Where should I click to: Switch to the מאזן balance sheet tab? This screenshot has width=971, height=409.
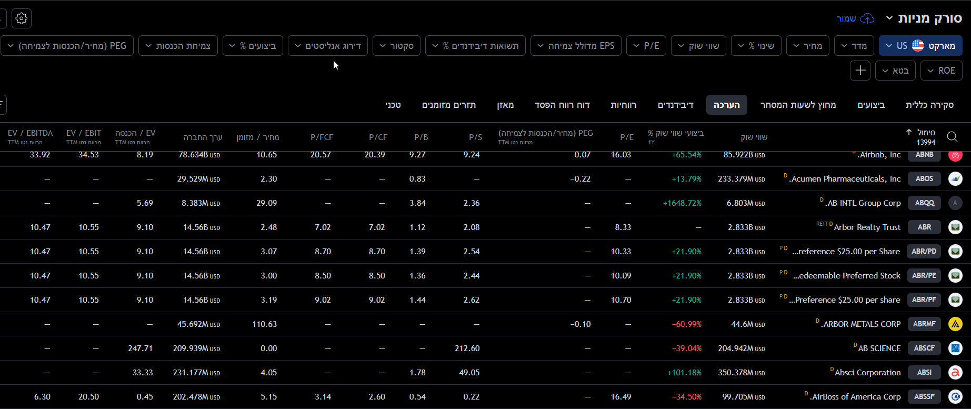tap(505, 105)
